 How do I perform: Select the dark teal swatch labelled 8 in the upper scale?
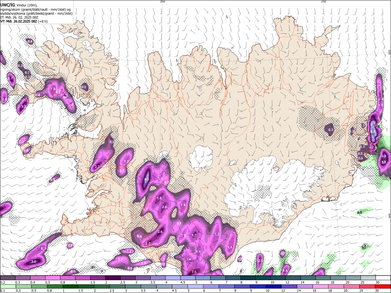248,278
